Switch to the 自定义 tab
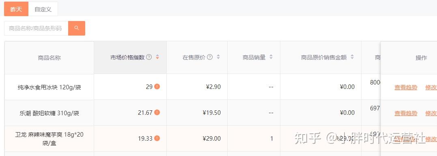This screenshot has width=437, height=156. coord(43,9)
